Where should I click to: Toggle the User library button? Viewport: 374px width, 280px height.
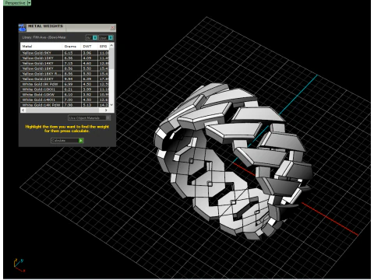pyautogui.click(x=106, y=37)
